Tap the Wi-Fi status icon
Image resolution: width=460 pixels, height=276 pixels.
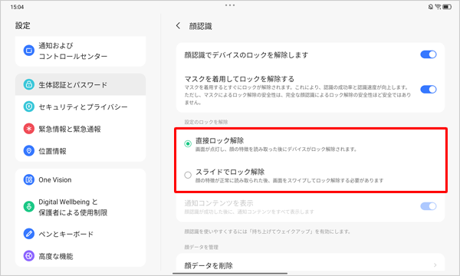(x=438, y=7)
